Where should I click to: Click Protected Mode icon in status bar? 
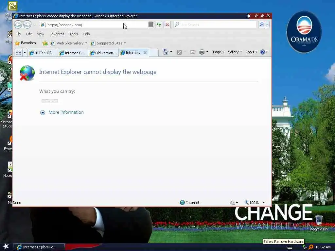point(233,203)
